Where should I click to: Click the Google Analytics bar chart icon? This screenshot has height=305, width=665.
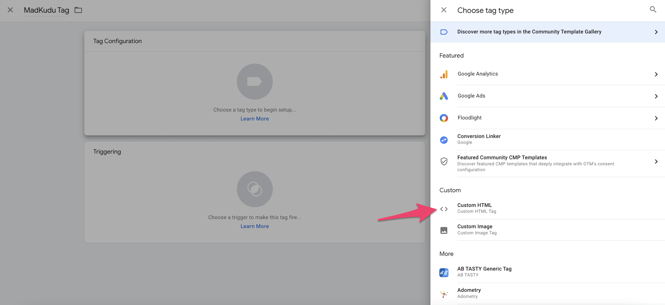point(444,74)
